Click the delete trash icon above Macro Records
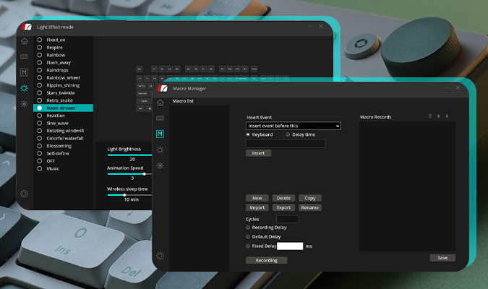The image size is (488, 289). (430, 116)
